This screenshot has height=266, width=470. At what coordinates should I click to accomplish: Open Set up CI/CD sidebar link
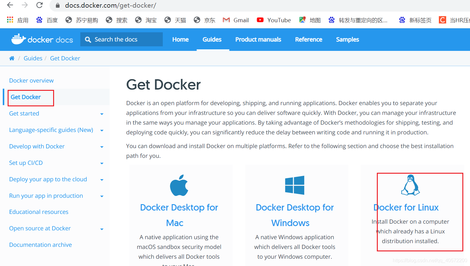pyautogui.click(x=26, y=163)
